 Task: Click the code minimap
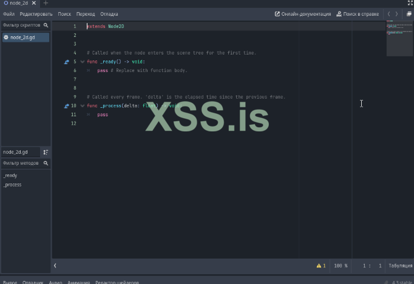click(x=399, y=39)
